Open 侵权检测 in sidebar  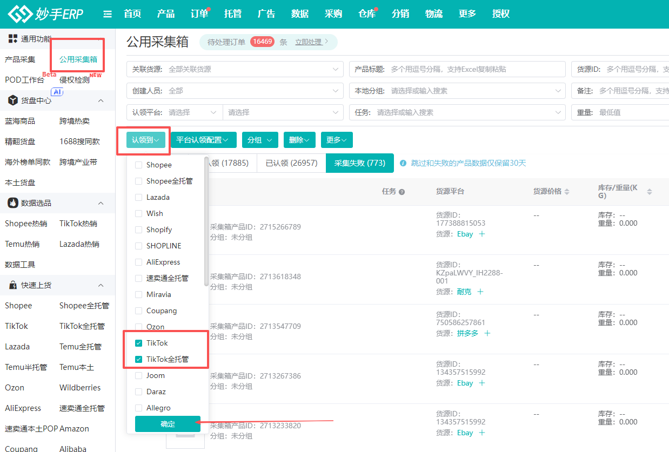(x=75, y=80)
